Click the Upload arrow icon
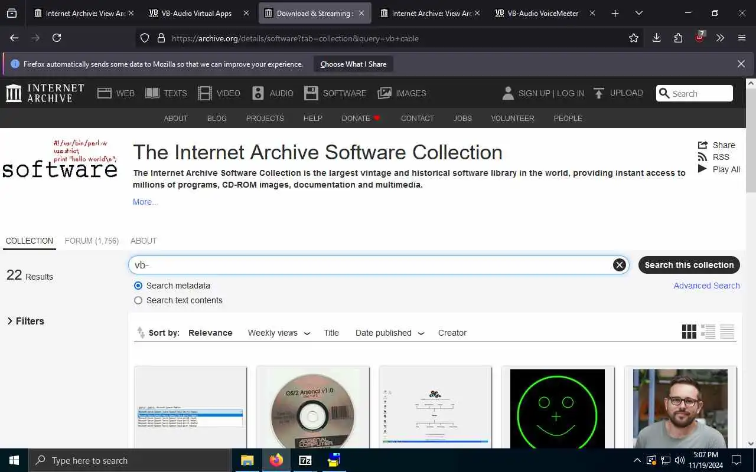The height and width of the screenshot is (472, 756). (x=599, y=93)
